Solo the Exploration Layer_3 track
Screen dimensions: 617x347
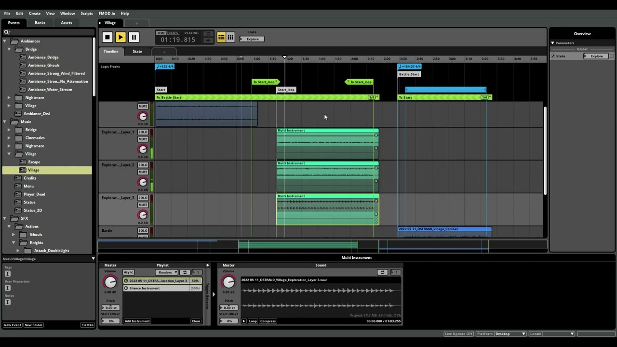pyautogui.click(x=143, y=198)
